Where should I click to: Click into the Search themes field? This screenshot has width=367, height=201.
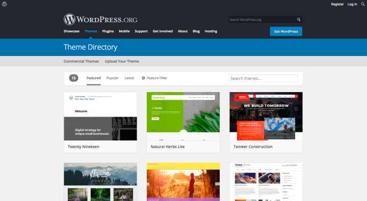[264, 78]
